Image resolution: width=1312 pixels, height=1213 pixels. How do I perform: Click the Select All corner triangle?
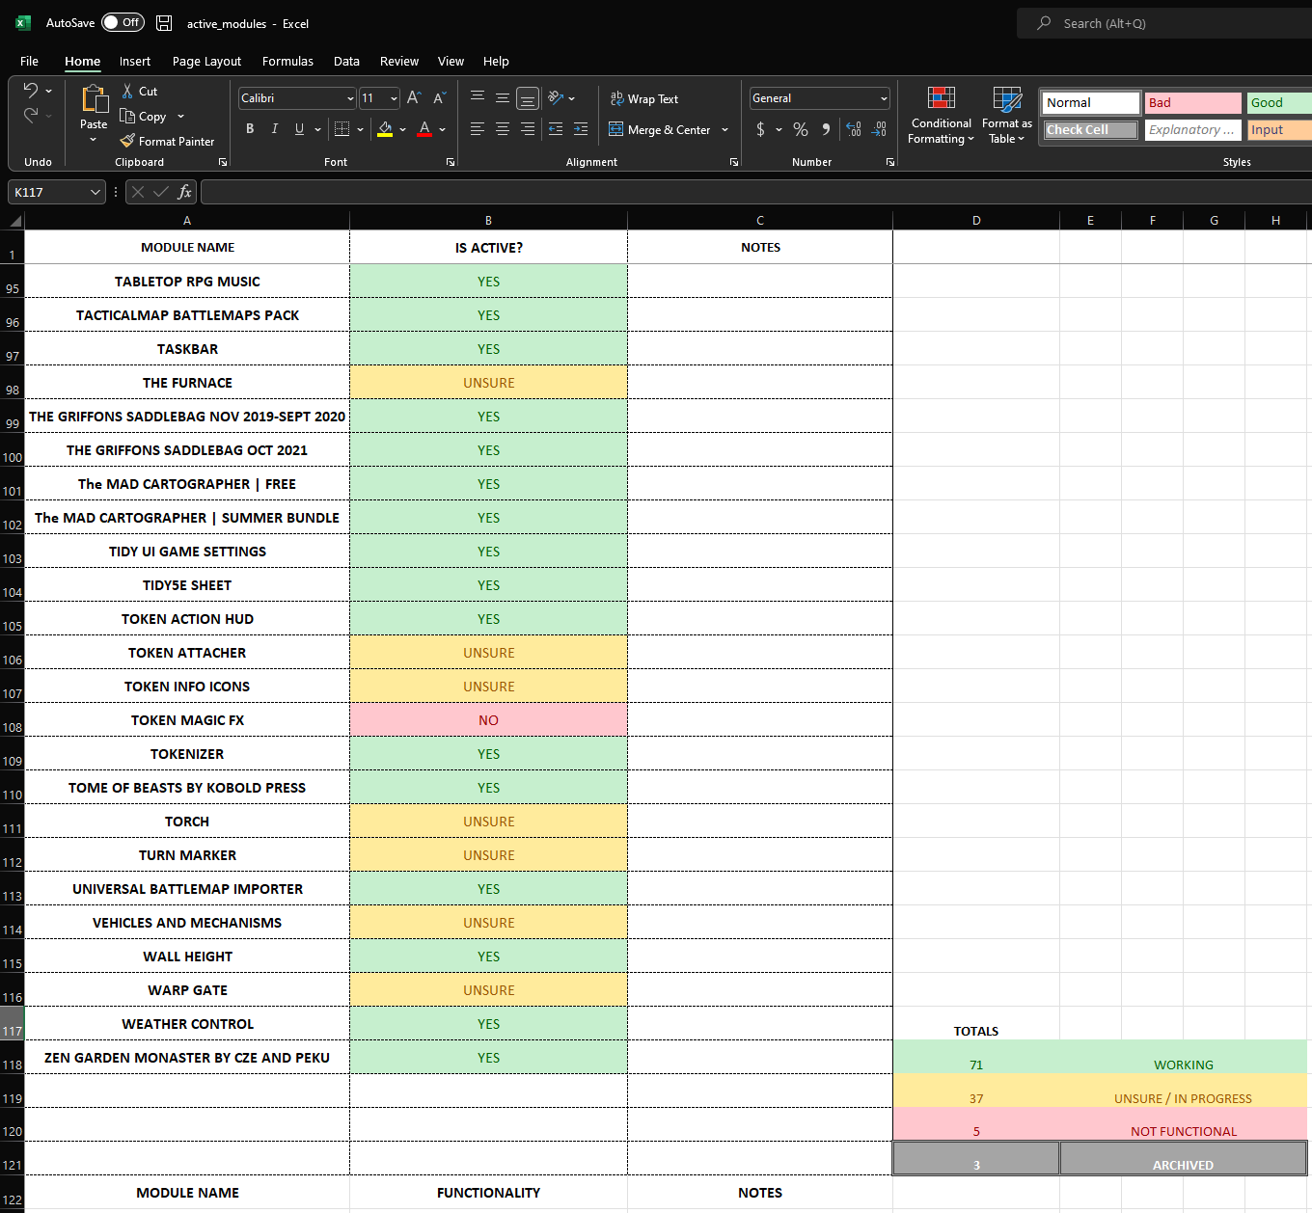(x=14, y=221)
